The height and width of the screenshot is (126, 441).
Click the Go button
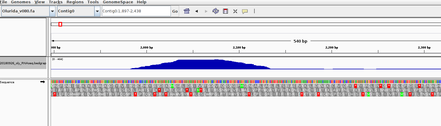pyautogui.click(x=175, y=11)
